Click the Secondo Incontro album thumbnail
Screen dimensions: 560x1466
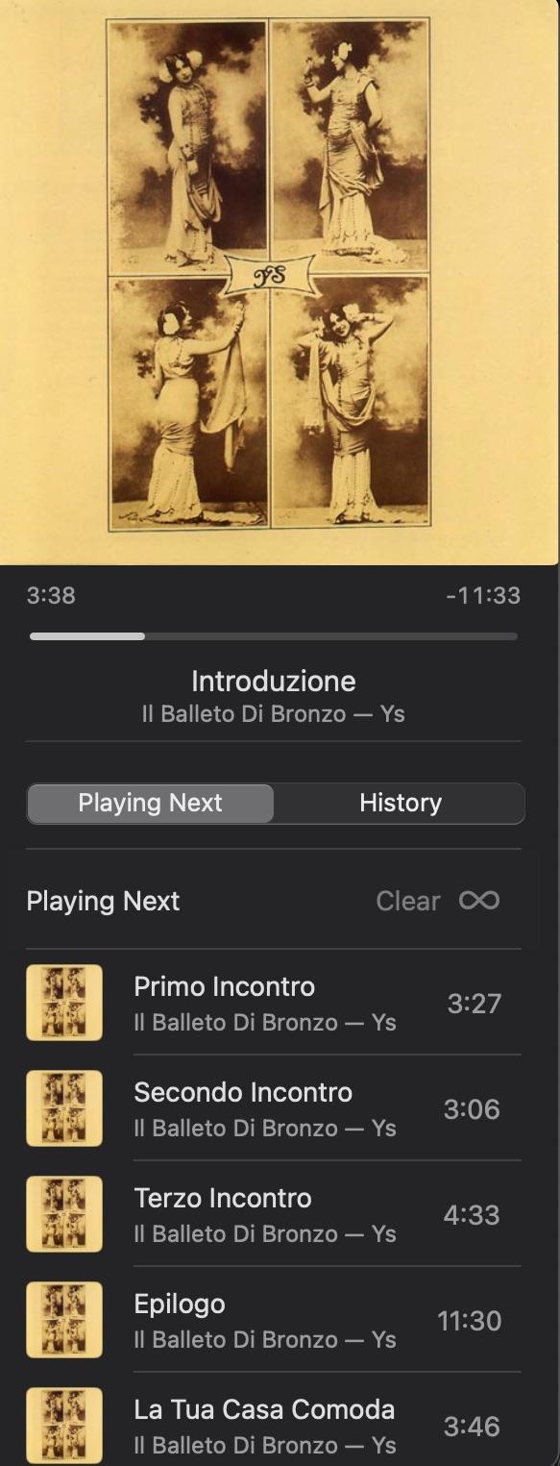click(64, 1108)
